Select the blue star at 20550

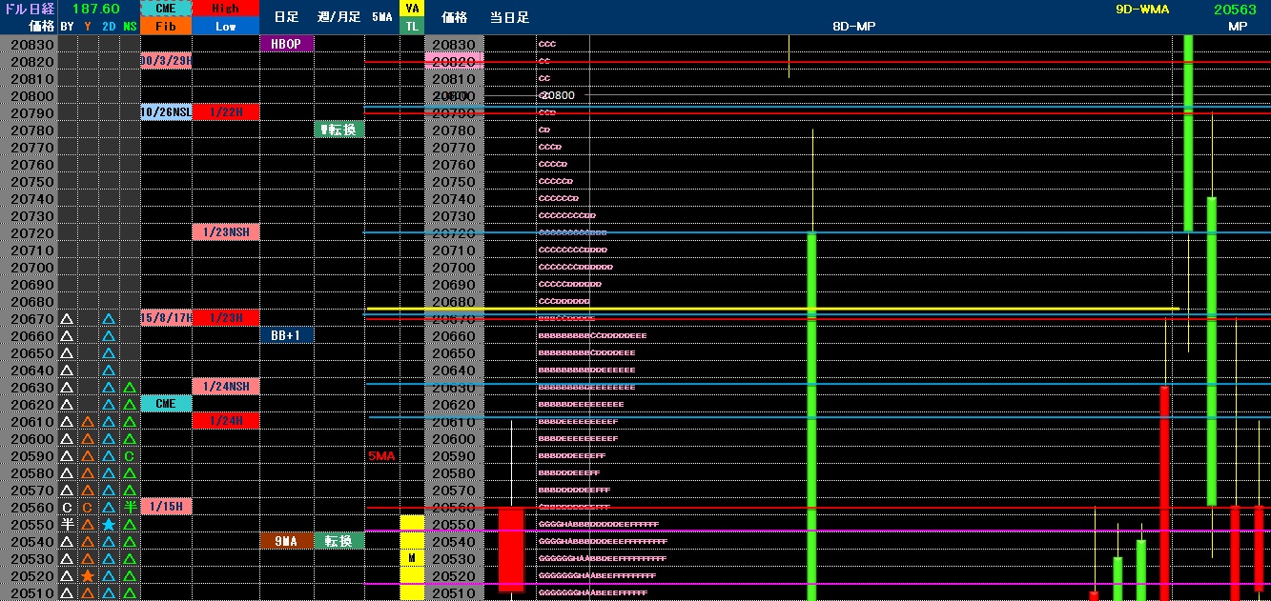[109, 524]
